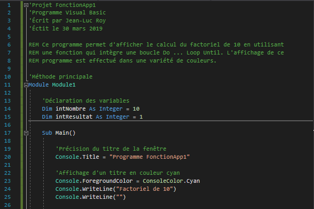Click line number 20 in the margin
Screen dimensions: 314x209
coord(7,157)
